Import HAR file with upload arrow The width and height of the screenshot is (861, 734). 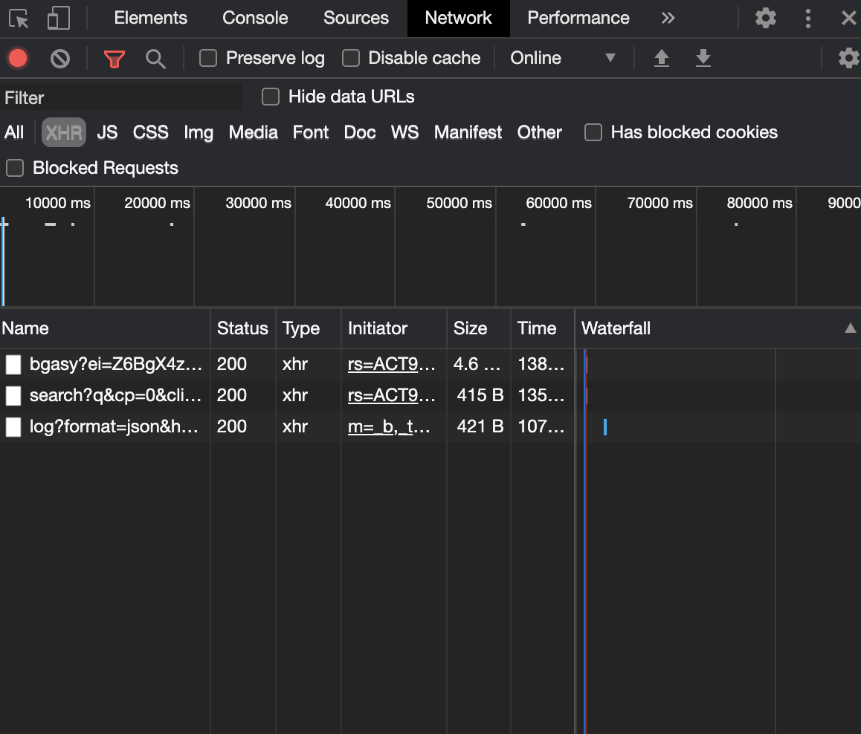point(662,58)
